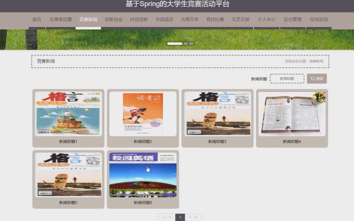Select the 竞赛新闻 nav tab
Image resolution: width=354 pixels, height=221 pixels.
click(88, 20)
